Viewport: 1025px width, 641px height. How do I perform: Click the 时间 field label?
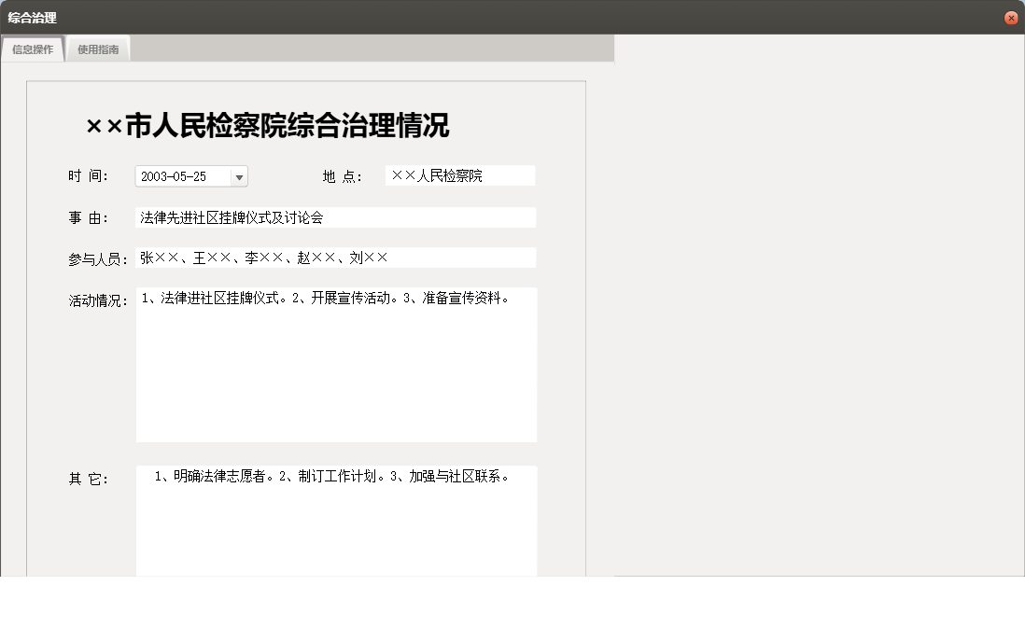[89, 175]
